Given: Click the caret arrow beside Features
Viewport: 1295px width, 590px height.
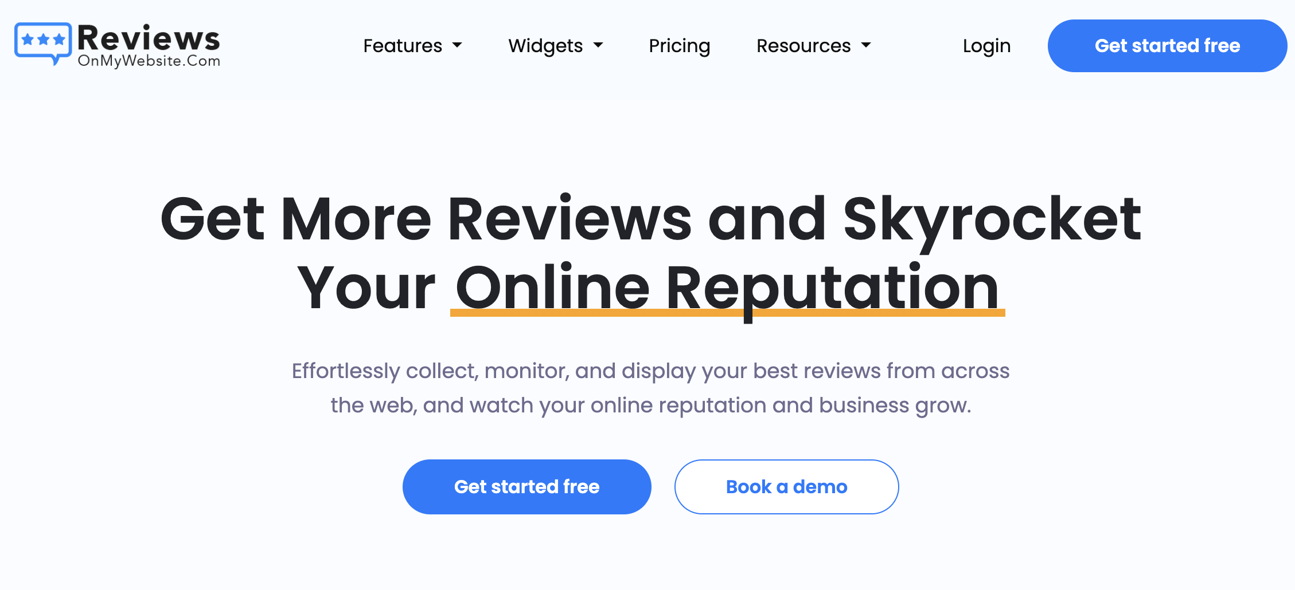Looking at the screenshot, I should click(457, 45).
